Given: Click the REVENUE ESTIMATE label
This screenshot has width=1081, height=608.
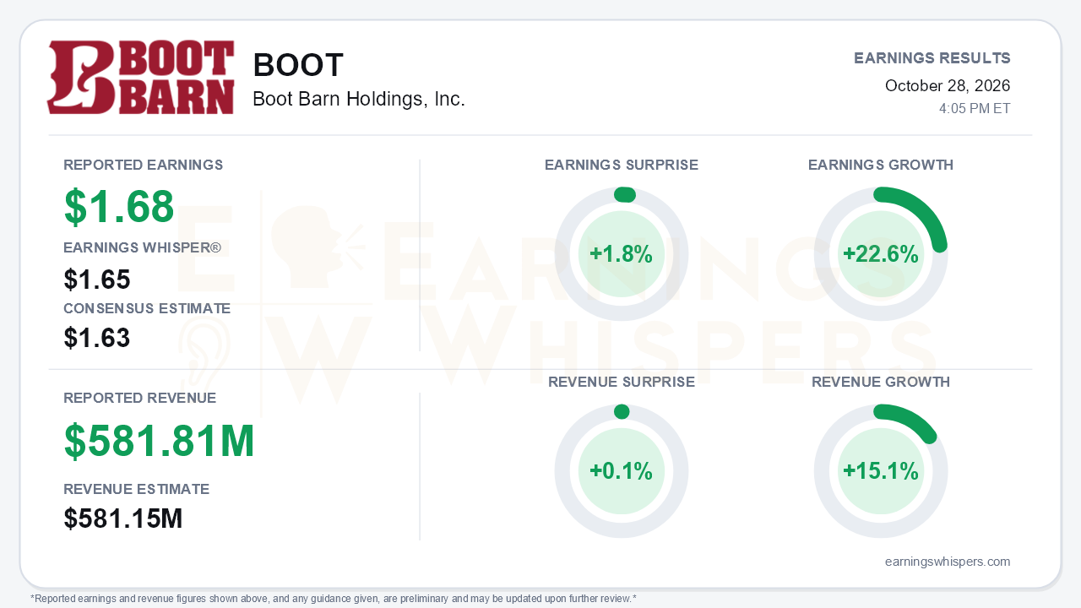Looking at the screenshot, I should (137, 490).
